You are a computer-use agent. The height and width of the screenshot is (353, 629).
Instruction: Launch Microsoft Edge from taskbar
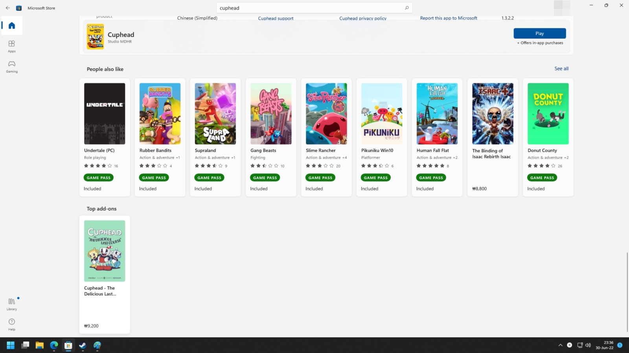[x=54, y=345]
